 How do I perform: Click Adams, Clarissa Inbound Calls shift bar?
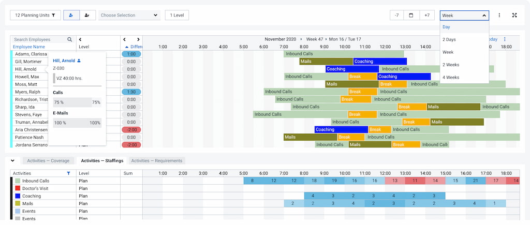[344, 54]
